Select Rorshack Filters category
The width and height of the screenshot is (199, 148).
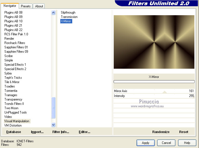(15, 43)
